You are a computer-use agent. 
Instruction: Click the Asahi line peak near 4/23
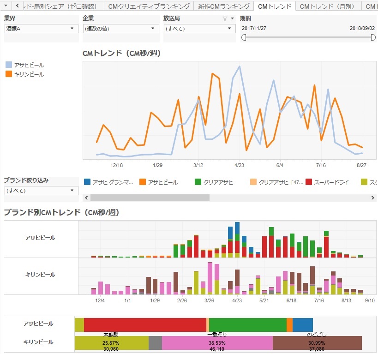[x=240, y=66]
